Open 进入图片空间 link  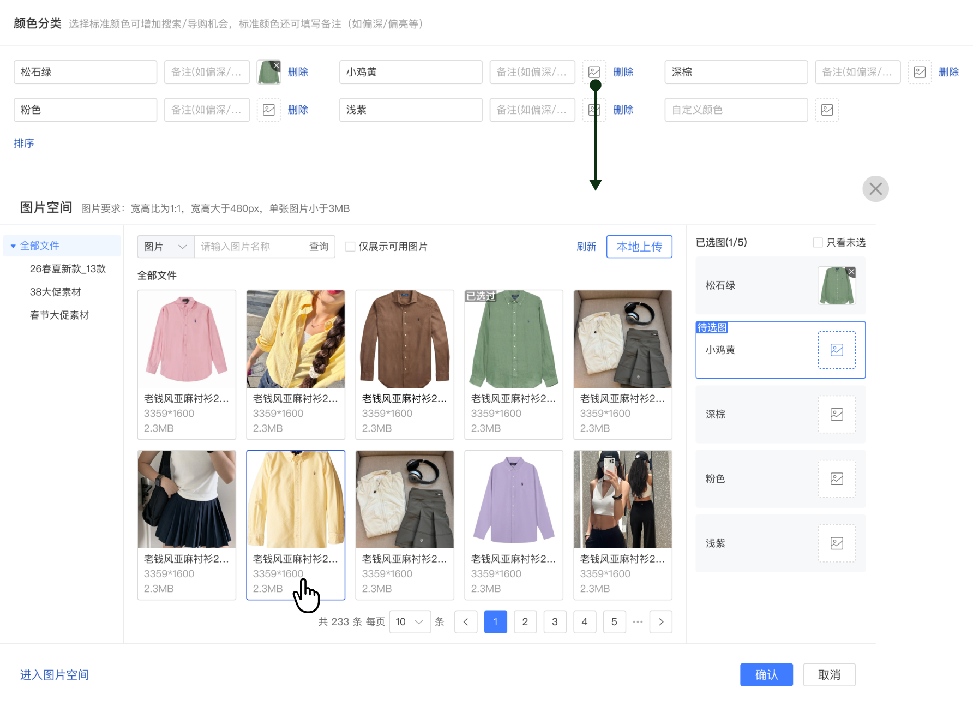click(x=55, y=675)
